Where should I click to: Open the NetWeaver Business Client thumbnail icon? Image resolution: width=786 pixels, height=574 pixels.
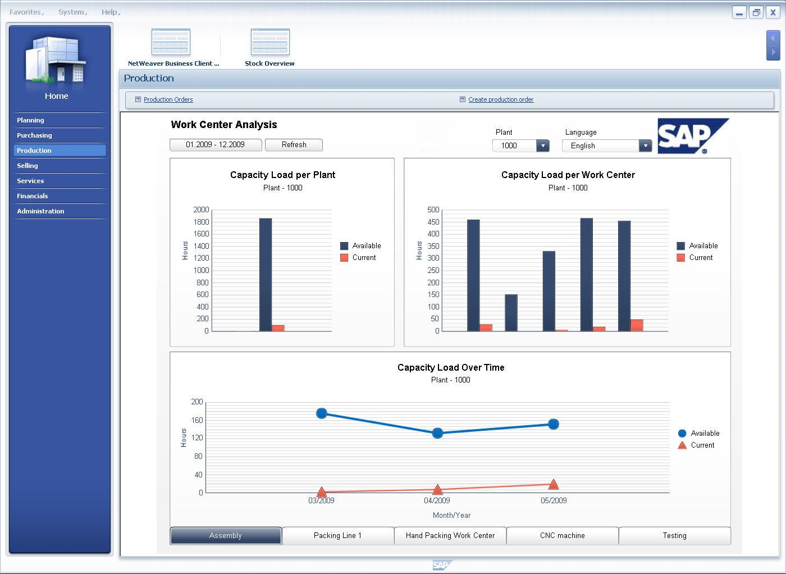[171, 43]
